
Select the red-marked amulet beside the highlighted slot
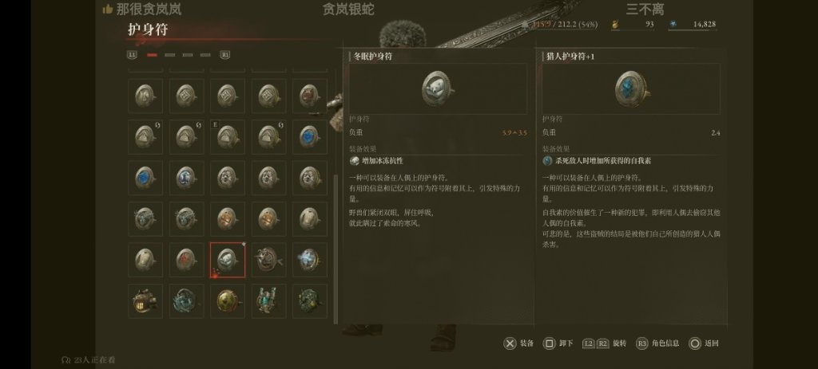[186, 260]
